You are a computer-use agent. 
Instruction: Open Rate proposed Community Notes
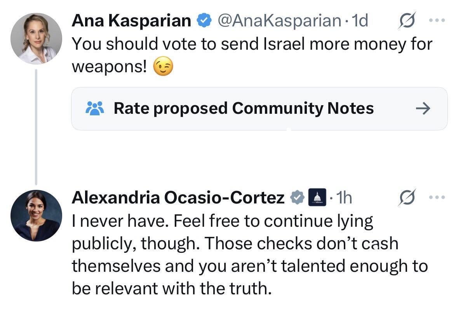(243, 108)
